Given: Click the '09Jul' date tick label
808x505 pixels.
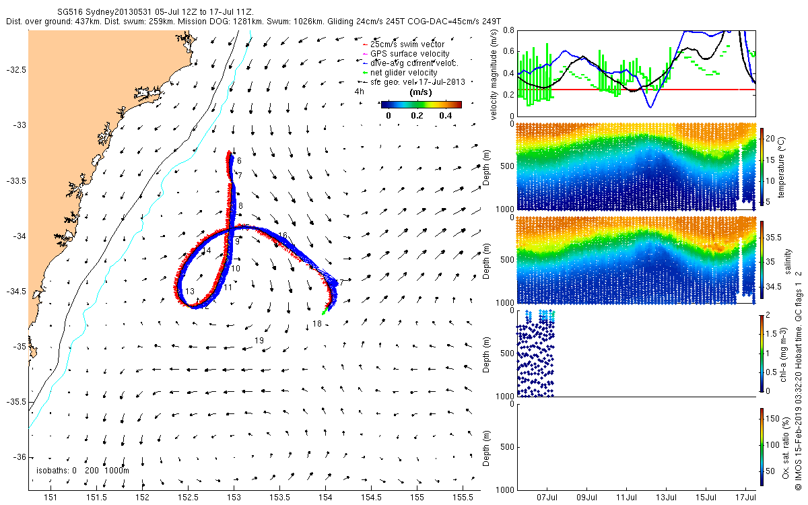Looking at the screenshot, I should click(x=586, y=498).
